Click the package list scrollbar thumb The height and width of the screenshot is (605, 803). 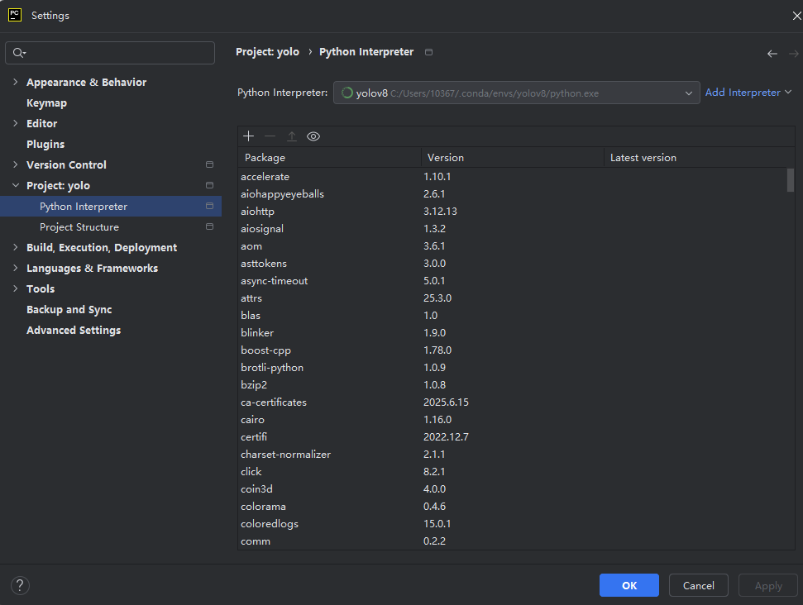791,180
